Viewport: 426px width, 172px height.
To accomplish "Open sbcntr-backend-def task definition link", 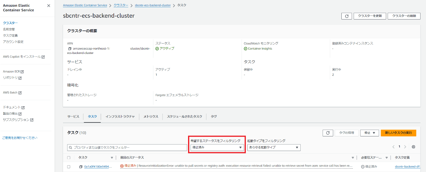I will (x=408, y=167).
